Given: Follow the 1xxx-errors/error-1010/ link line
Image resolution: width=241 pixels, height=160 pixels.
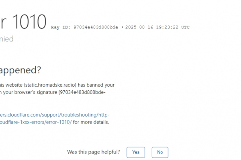Looking at the screenshot, I should click(36, 122).
